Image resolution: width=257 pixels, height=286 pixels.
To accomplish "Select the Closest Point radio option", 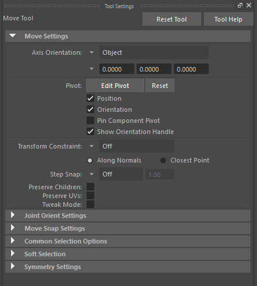I will coord(163,160).
